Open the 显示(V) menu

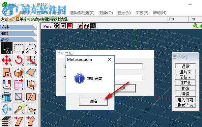124,13
